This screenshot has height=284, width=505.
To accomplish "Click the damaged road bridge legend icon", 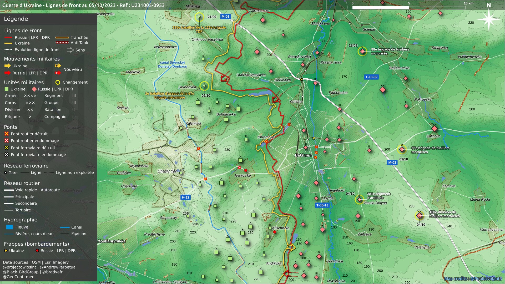I will pos(7,141).
